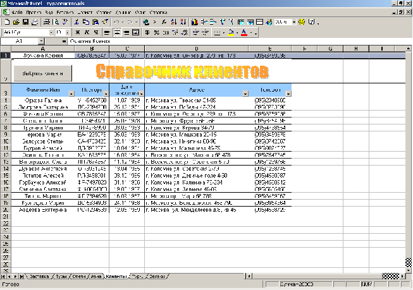The image size is (413, 290).
Task: Select the cell Потапов Алексей
Action: (x=43, y=176)
